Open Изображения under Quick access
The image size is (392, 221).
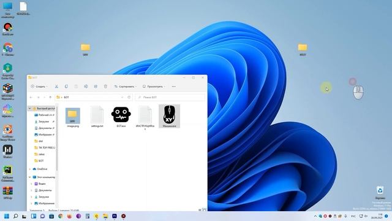[x=44, y=134]
